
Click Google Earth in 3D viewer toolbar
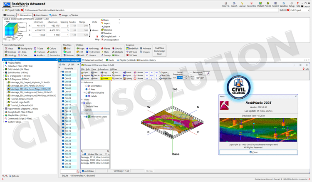point(165,78)
